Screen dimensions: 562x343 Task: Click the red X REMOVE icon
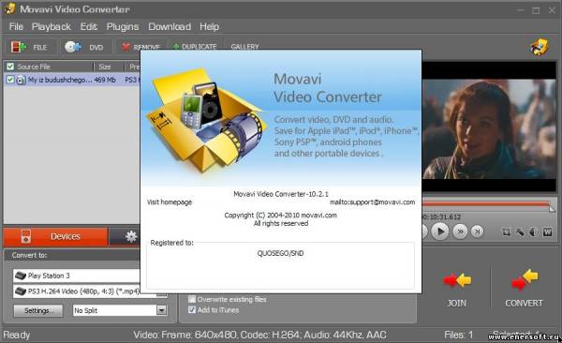click(x=126, y=47)
